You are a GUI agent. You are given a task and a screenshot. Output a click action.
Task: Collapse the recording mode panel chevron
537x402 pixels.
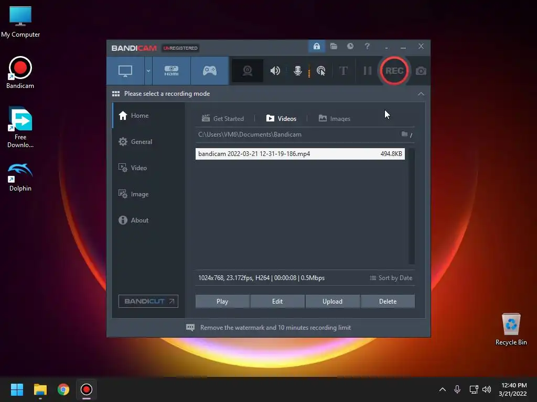[421, 94]
